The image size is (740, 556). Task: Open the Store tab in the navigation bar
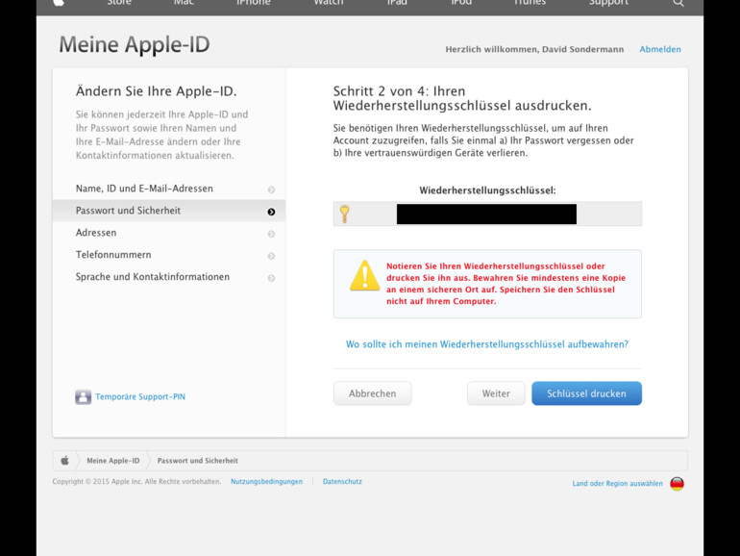(x=119, y=2)
